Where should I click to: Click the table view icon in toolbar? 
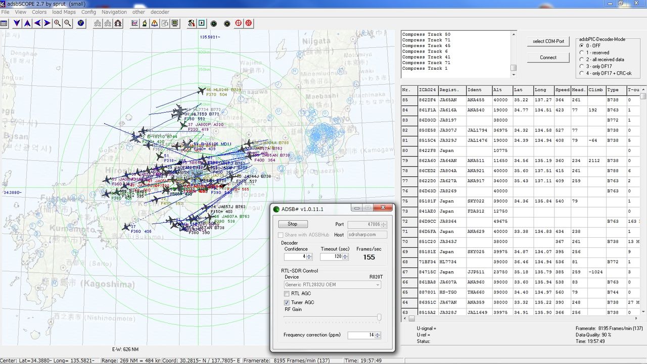tap(4, 23)
